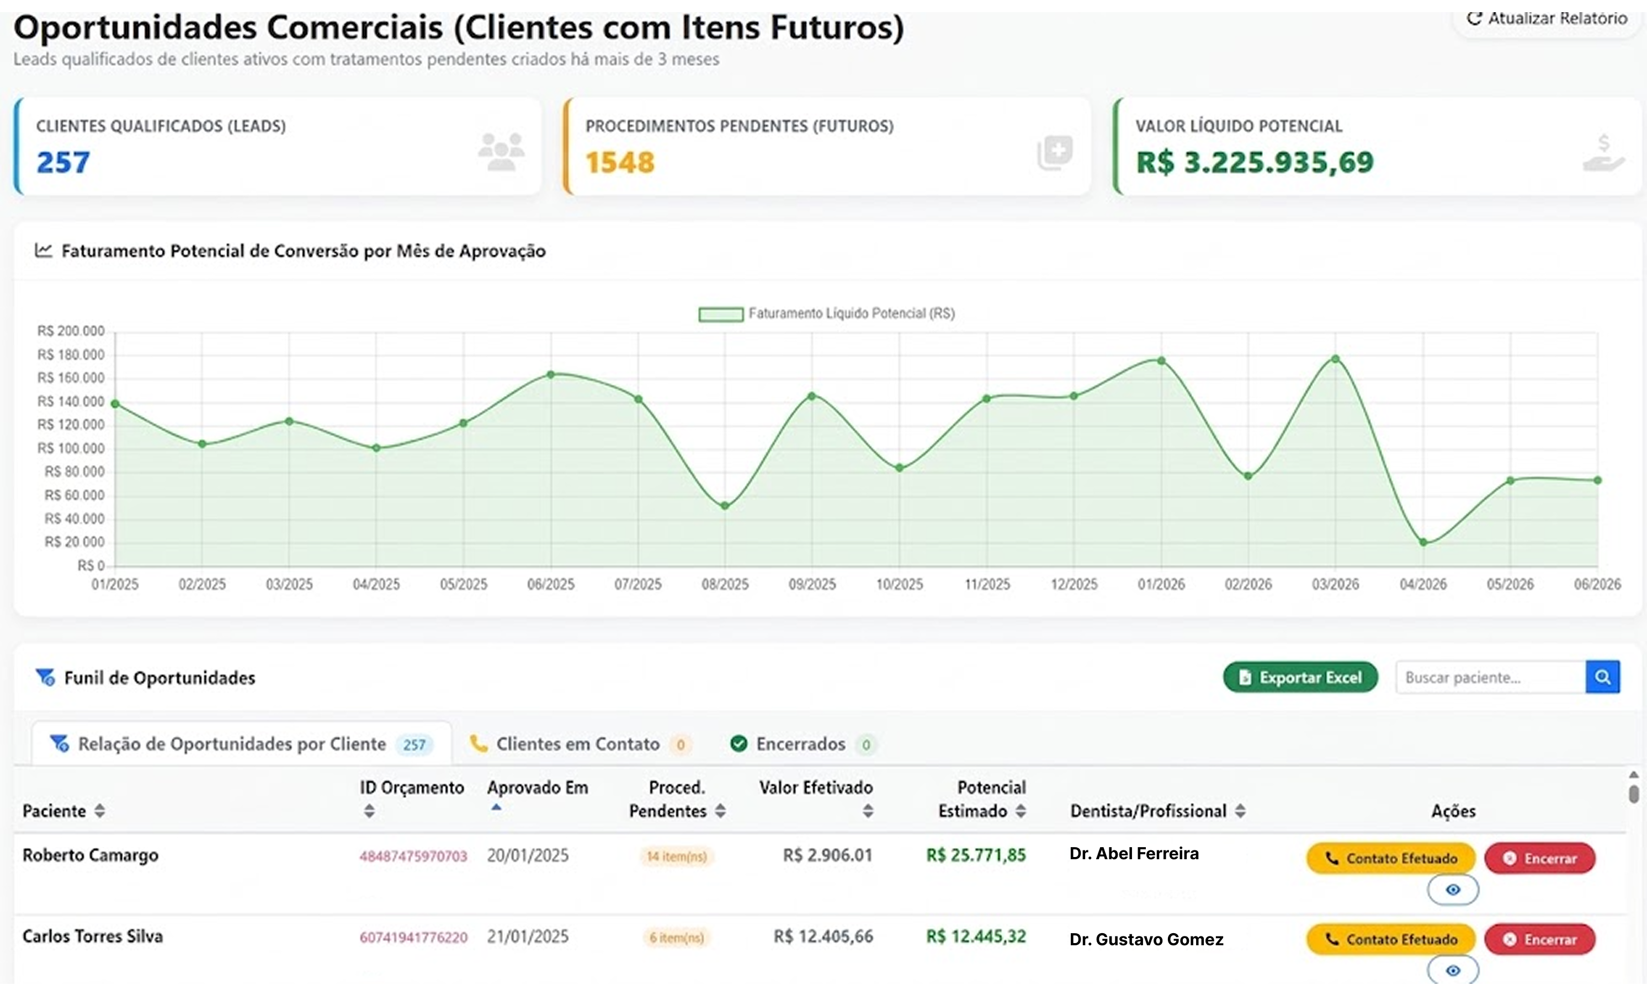1647x996 pixels.
Task: View details eye icon for Carlos Torres Silva
Action: (1453, 971)
